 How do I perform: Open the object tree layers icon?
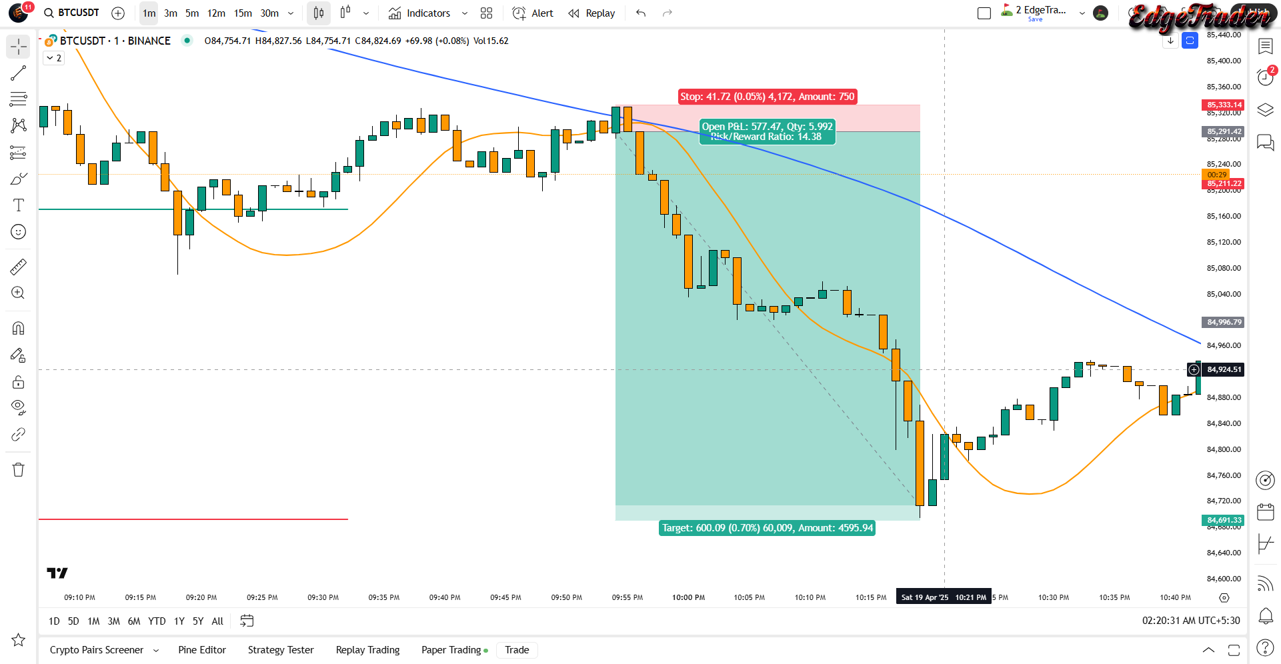[1265, 110]
